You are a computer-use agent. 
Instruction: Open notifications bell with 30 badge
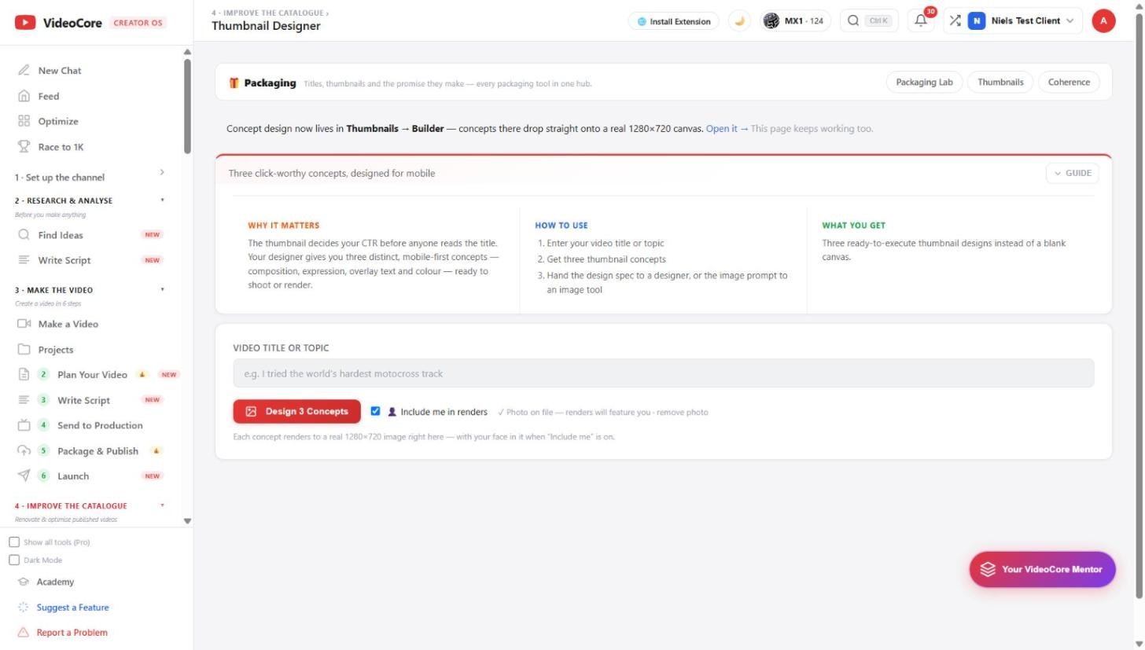point(921,21)
